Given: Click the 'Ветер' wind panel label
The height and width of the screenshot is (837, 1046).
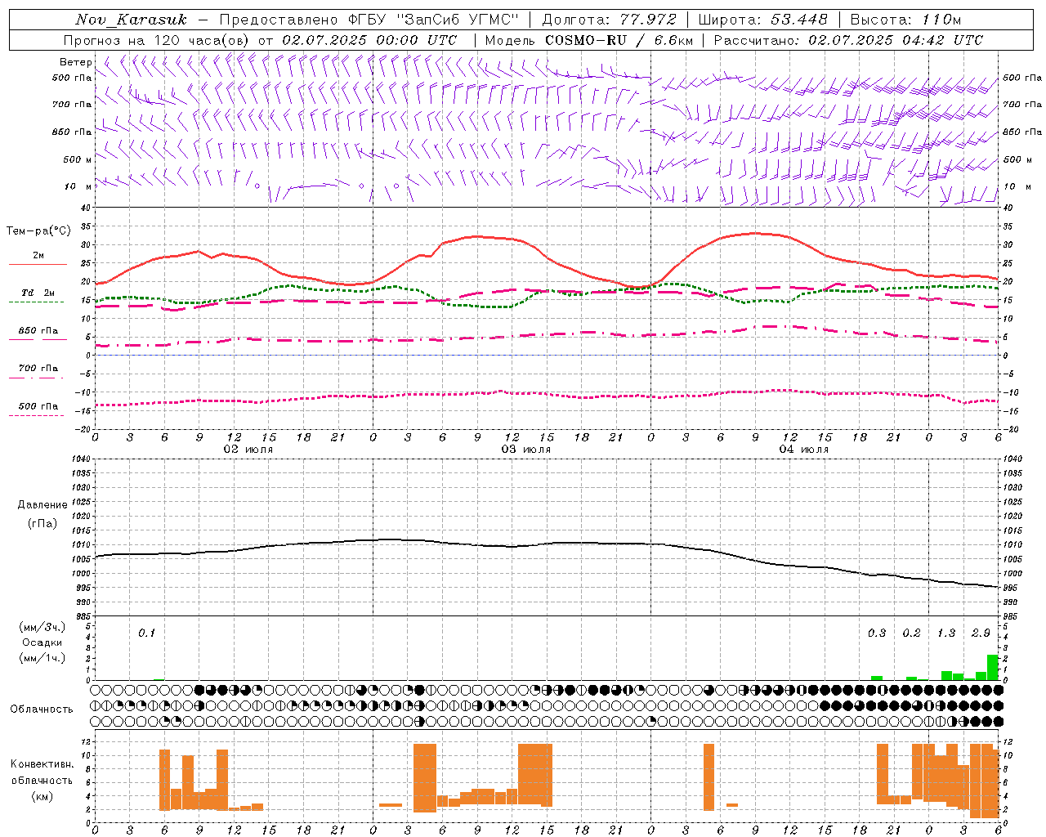Looking at the screenshot, I should 75,62.
